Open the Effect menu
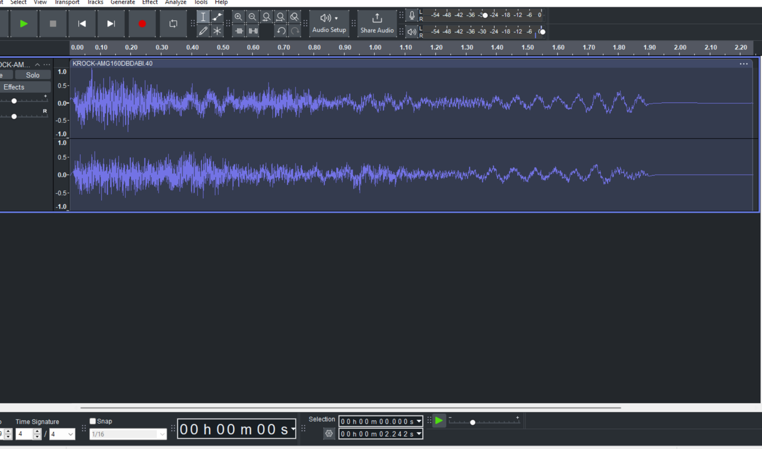The height and width of the screenshot is (449, 762). pos(150,3)
